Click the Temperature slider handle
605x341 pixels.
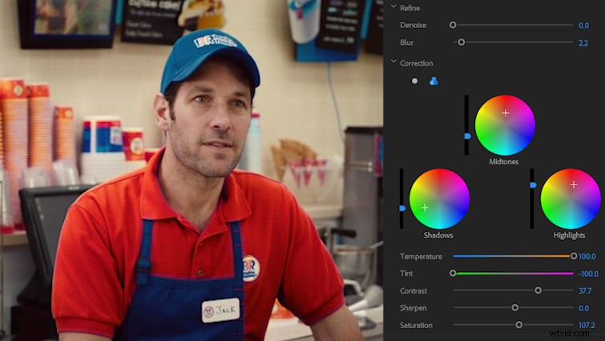point(574,256)
